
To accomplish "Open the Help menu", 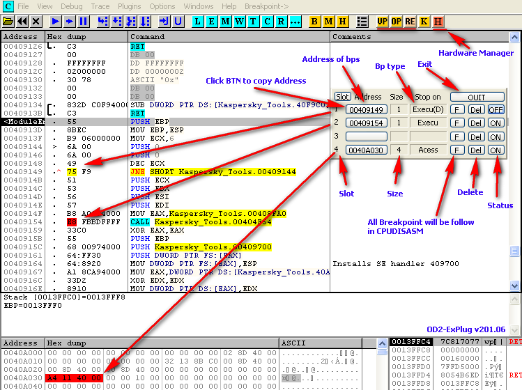I will click(x=229, y=6).
